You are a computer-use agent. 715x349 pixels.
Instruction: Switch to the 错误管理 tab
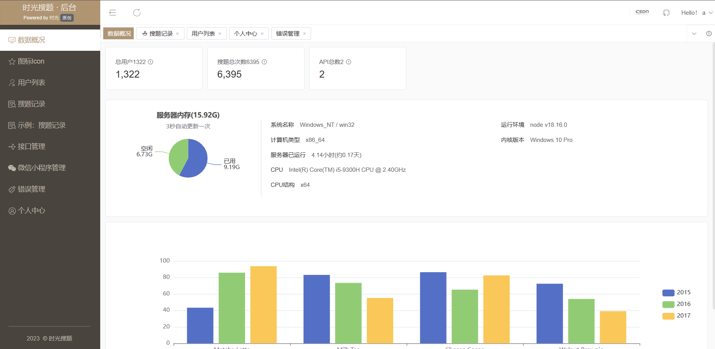[287, 33]
